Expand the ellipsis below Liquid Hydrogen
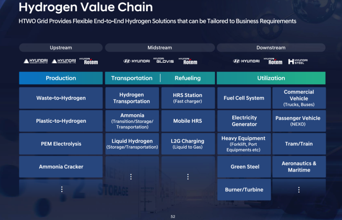This screenshot has height=220, width=342. (131, 177)
